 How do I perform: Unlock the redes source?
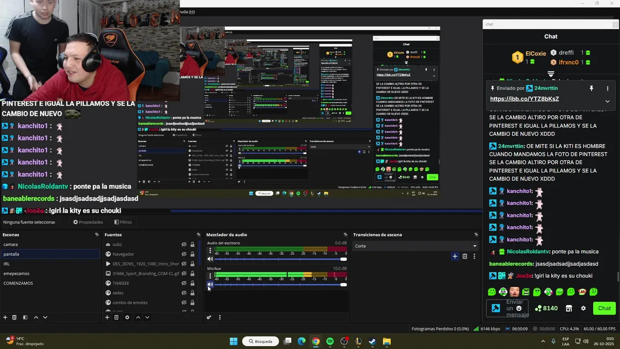coord(192,293)
